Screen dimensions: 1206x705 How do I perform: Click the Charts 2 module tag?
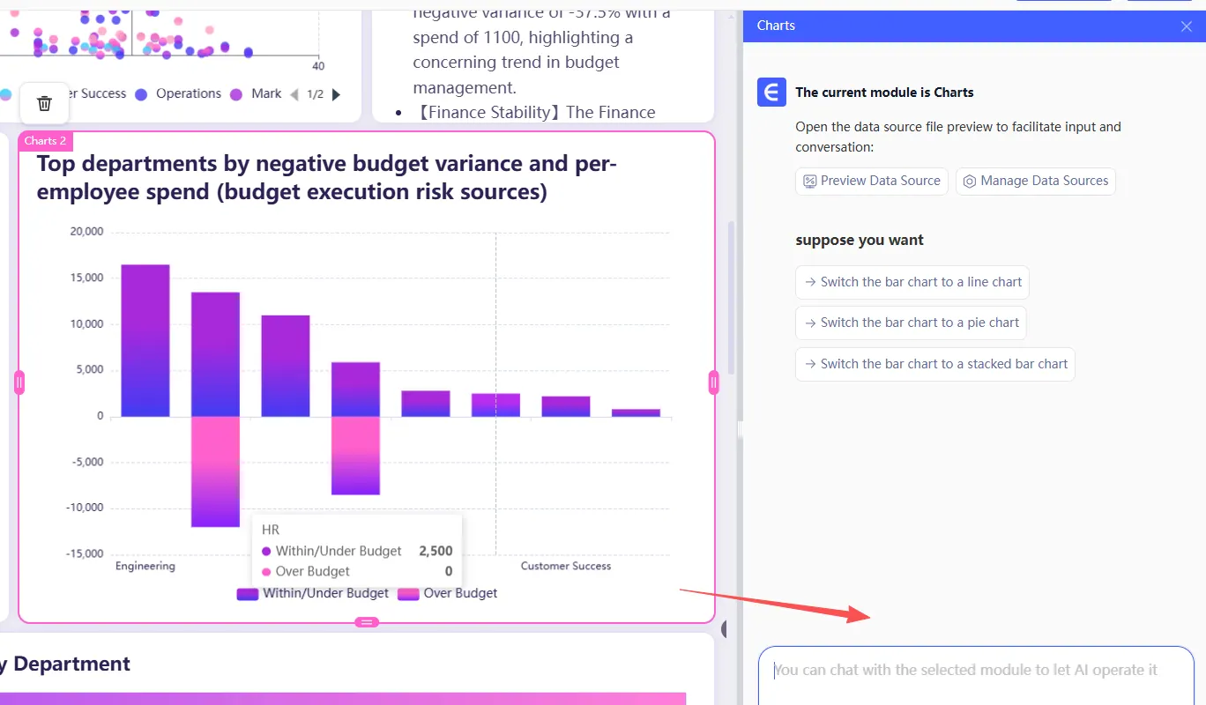tap(46, 141)
